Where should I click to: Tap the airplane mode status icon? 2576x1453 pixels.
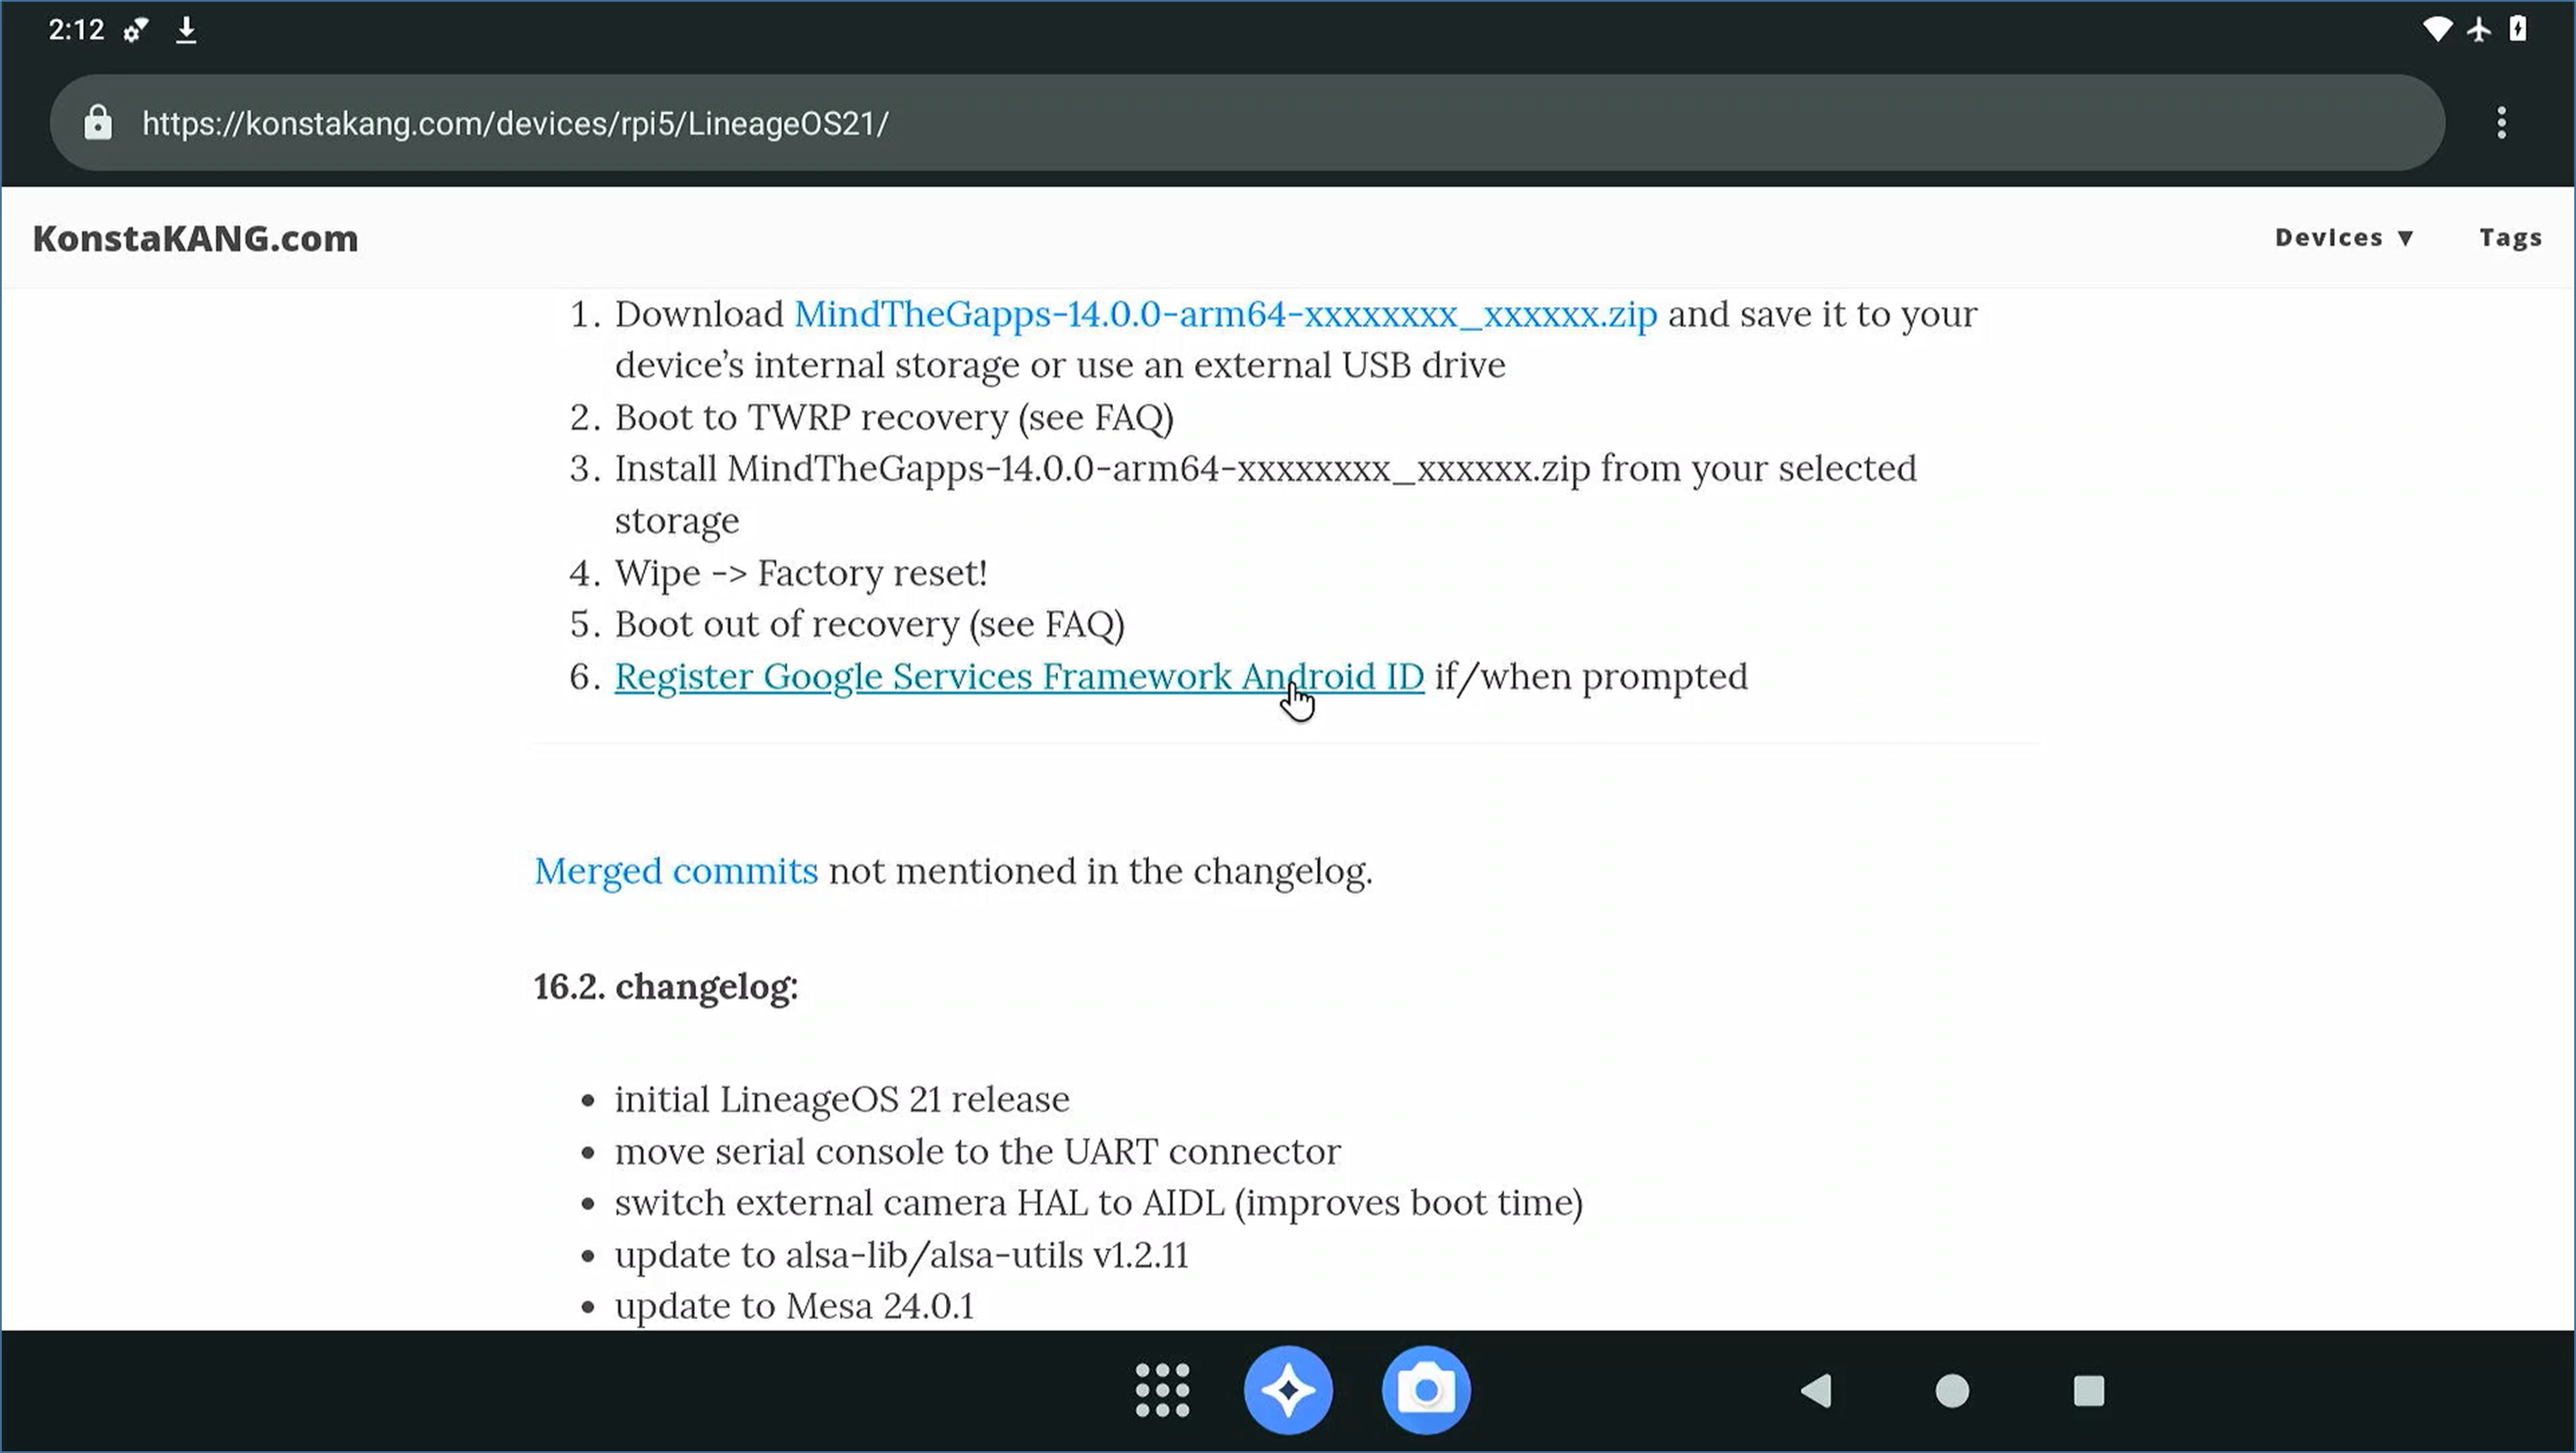[x=2479, y=29]
